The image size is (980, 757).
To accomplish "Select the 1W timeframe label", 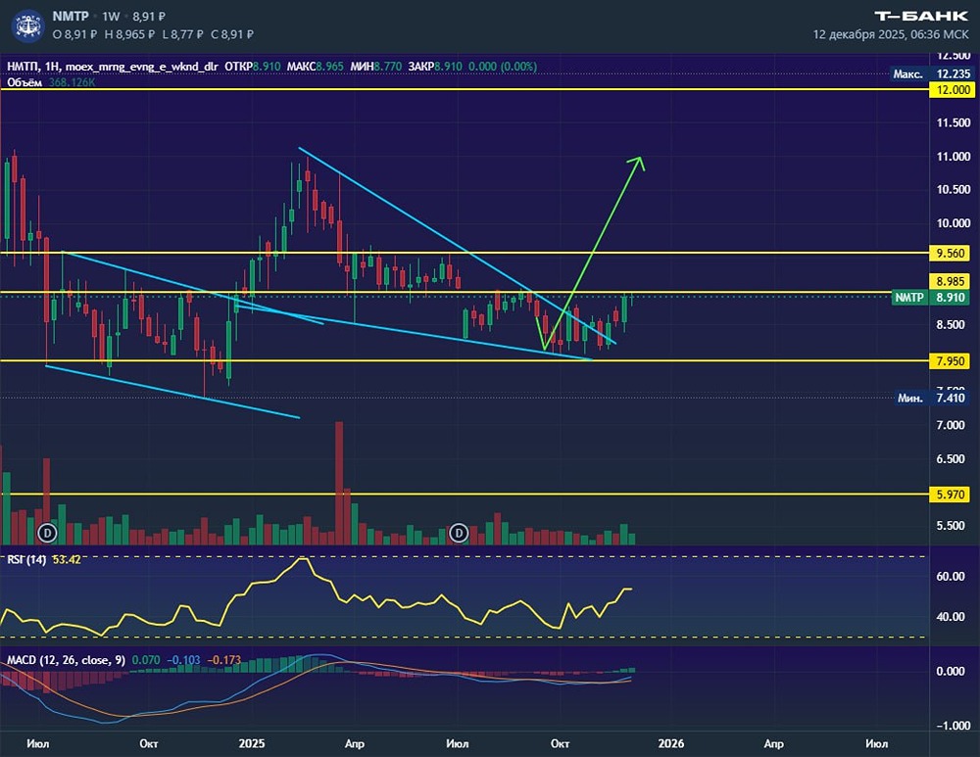I will tap(111, 17).
